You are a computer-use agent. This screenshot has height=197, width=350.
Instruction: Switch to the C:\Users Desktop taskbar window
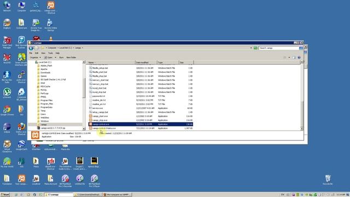(88, 195)
